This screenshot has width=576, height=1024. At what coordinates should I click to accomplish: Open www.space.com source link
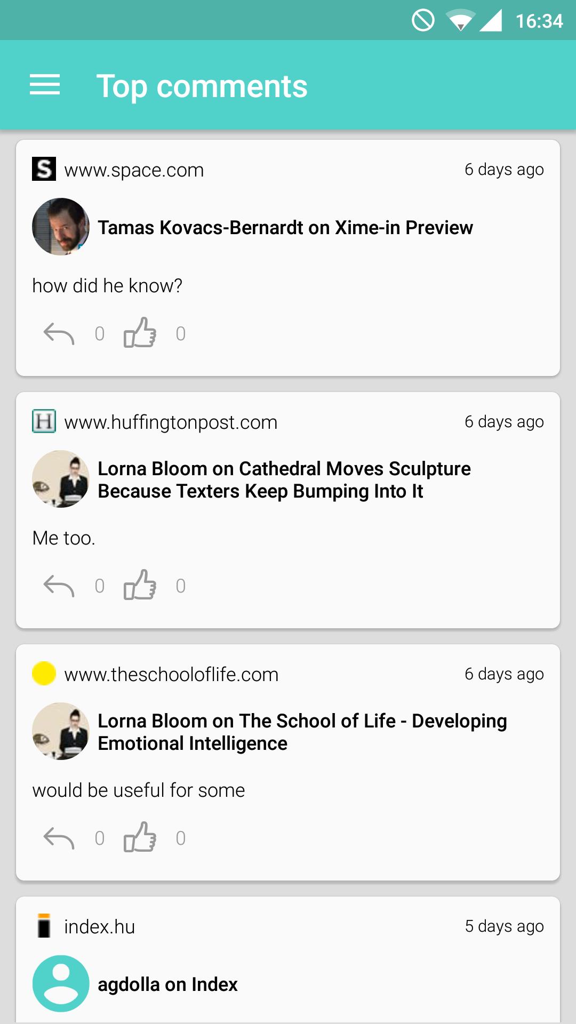134,170
